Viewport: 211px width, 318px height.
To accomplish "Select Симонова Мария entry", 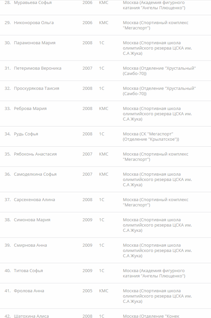I will [32, 220].
